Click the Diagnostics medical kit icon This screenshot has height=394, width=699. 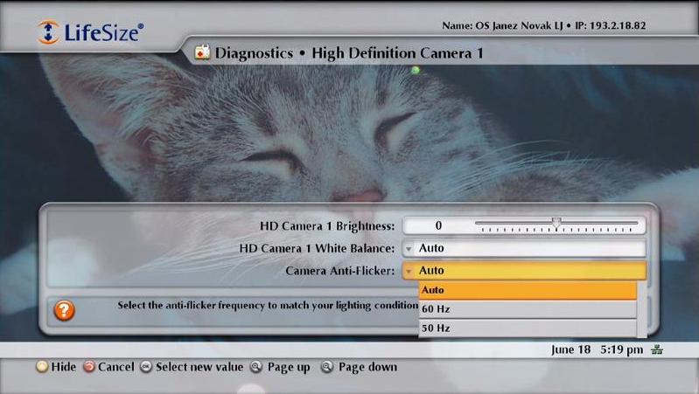coord(202,52)
